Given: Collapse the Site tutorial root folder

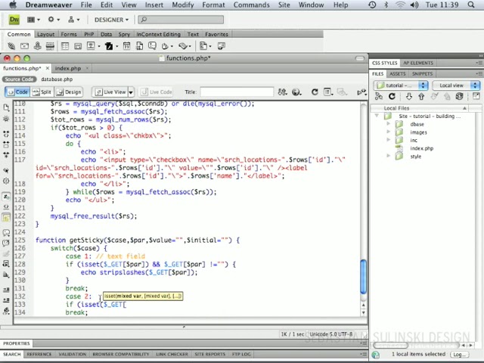Looking at the screenshot, I should [x=377, y=116].
